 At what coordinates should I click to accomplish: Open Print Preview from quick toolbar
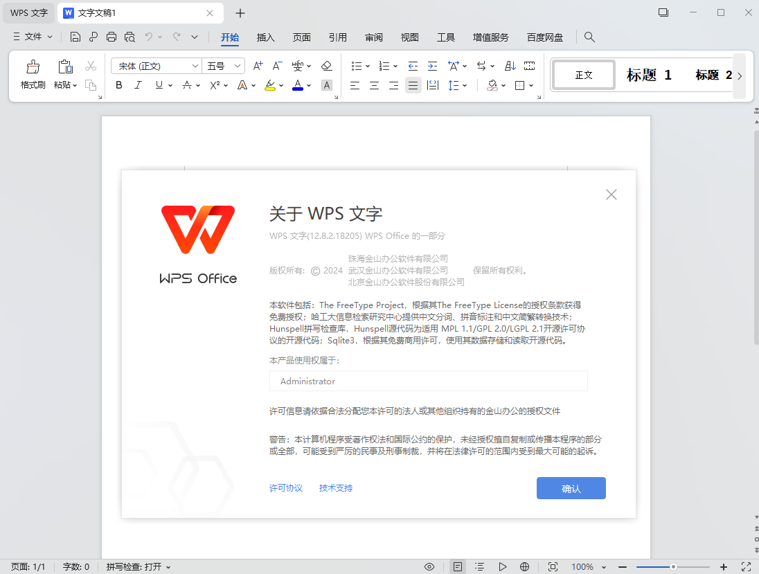[x=130, y=37]
